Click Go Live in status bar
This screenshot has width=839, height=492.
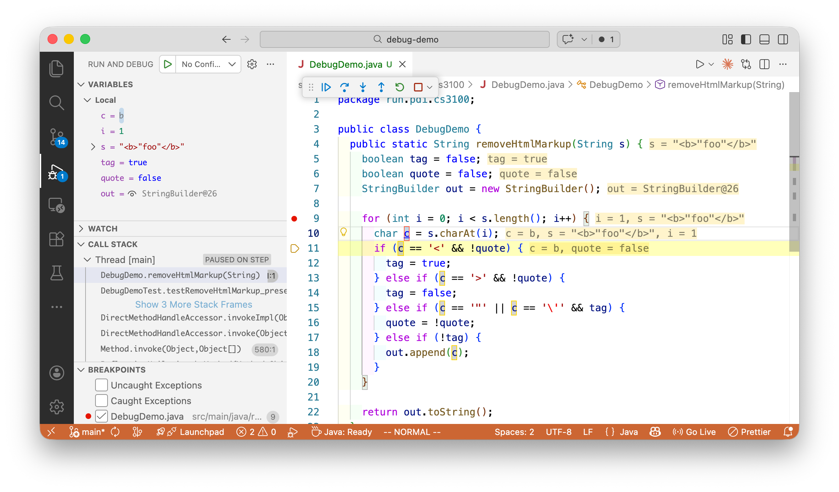click(x=695, y=432)
